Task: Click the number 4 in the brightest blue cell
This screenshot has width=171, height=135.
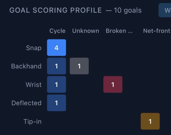Action: coord(56,48)
